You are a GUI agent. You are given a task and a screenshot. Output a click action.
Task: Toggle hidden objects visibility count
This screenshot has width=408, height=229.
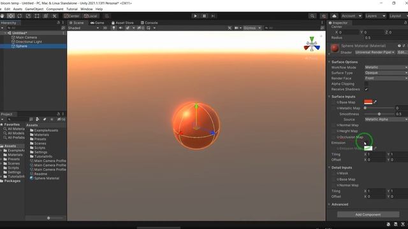[141, 28]
